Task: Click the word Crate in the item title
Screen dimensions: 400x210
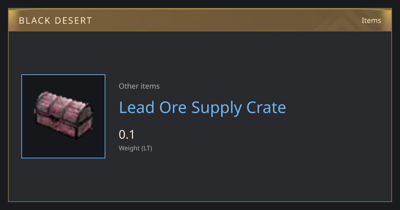Action: click(x=266, y=107)
